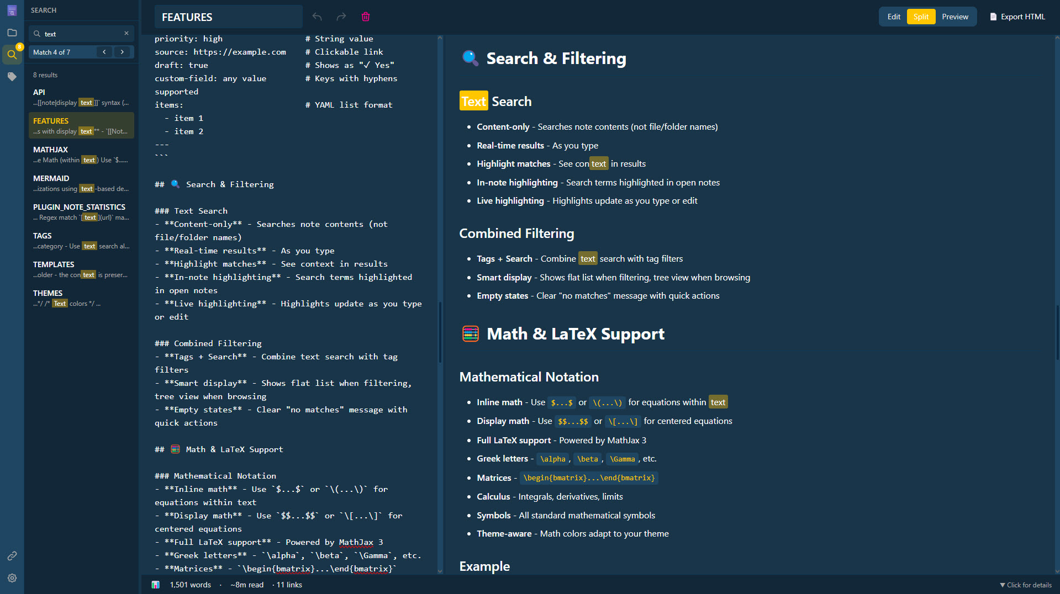Click the 'Mathematical Notation' preview heading
The width and height of the screenshot is (1060, 594).
(529, 376)
